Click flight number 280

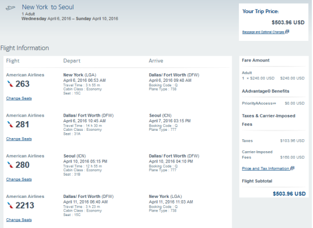(x=23, y=165)
